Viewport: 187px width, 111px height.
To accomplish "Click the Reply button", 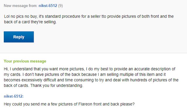I will 19,37.
